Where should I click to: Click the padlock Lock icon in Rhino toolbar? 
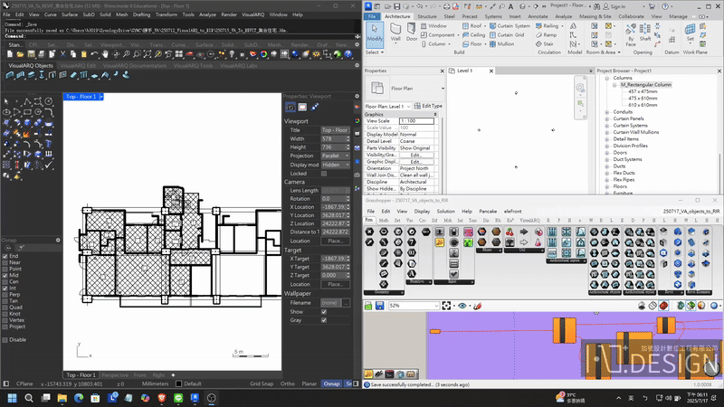(242, 54)
